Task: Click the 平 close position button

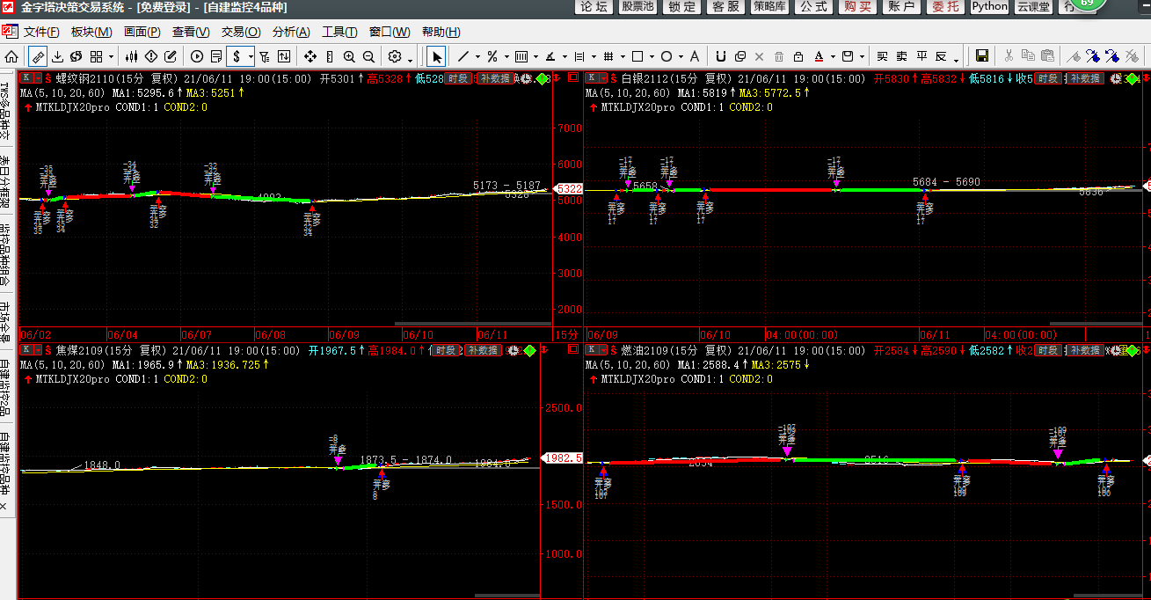Action: pos(922,56)
